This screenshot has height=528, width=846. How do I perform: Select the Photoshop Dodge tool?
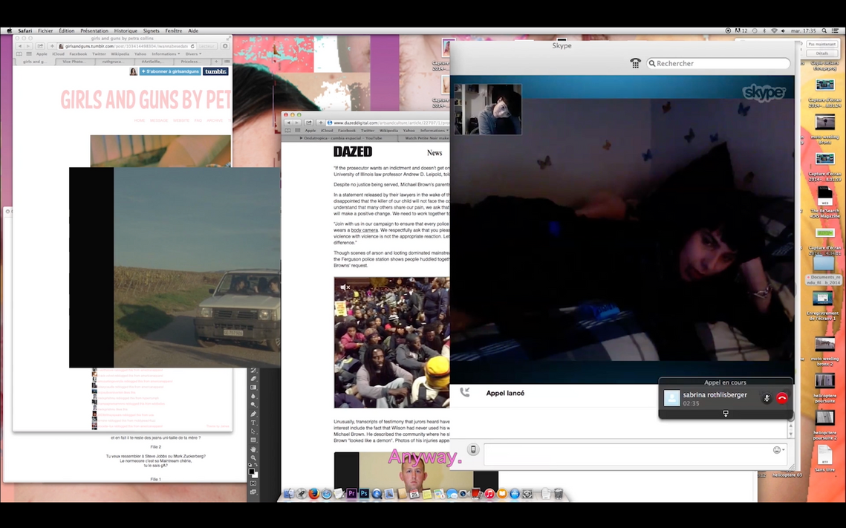click(x=253, y=405)
